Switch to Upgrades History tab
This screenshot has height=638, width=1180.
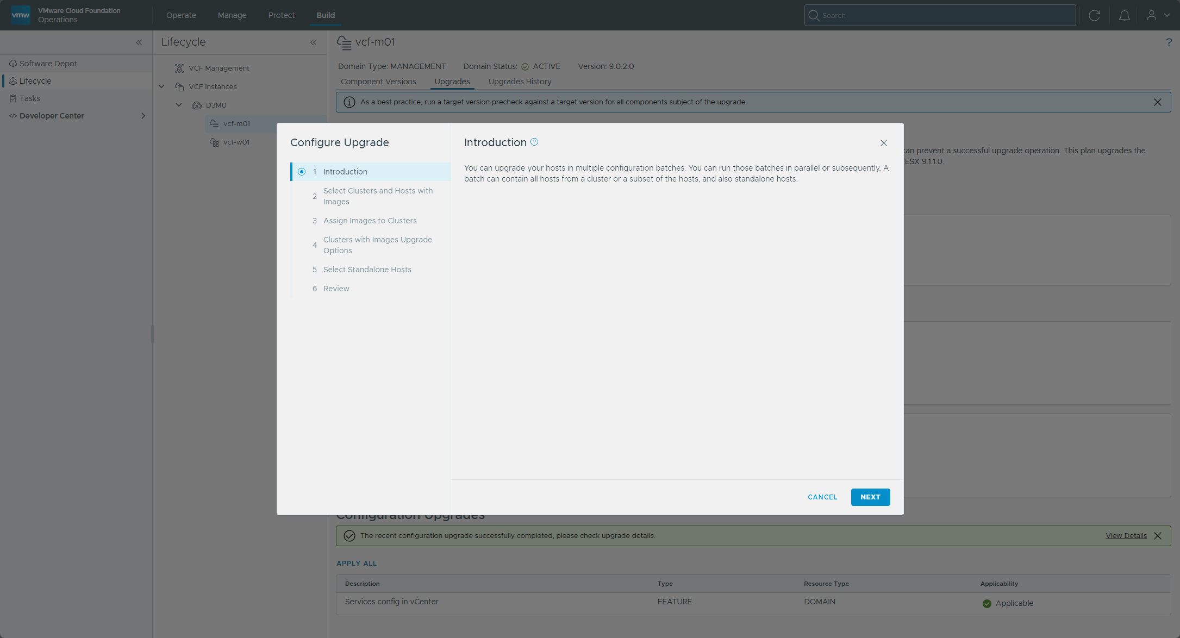pyautogui.click(x=520, y=82)
